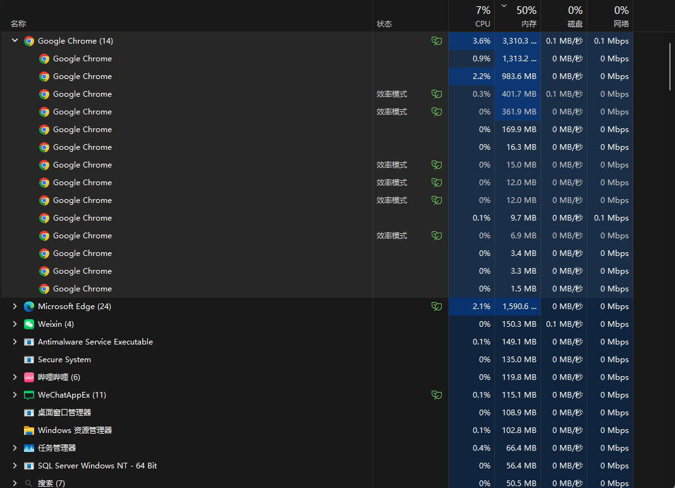This screenshot has width=675, height=488.
Task: Click the Chrome icon of the Google Chrome (14) group
Action: point(29,41)
